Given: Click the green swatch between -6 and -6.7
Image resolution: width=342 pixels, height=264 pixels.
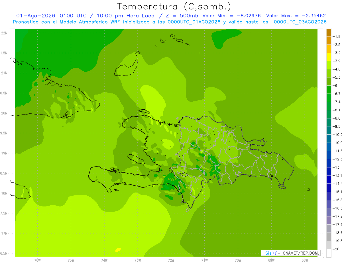Looking at the screenshot, I should [x=329, y=90].
